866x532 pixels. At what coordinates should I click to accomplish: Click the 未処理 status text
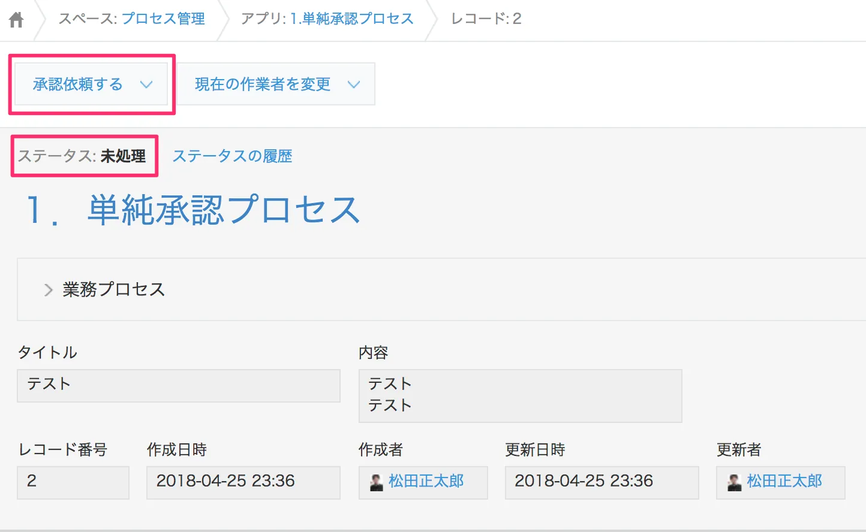(x=123, y=156)
